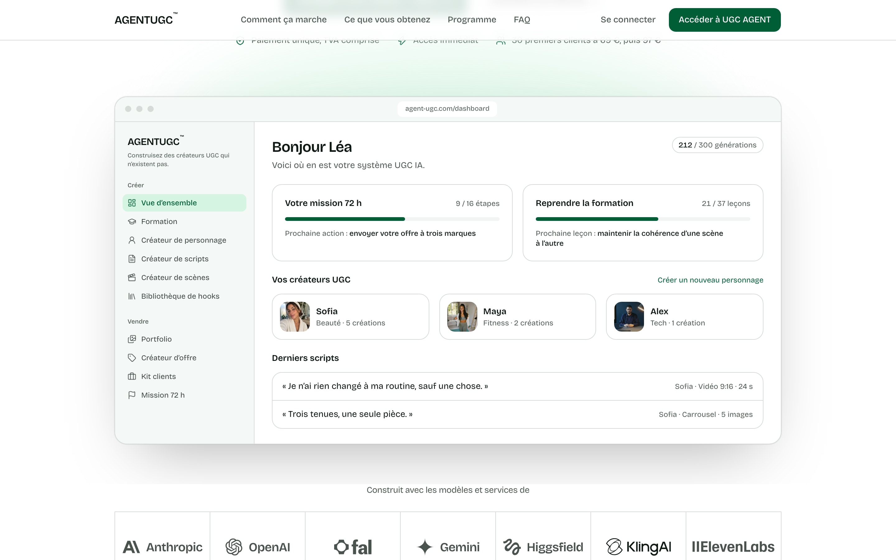Click the Vue d'ensemble grid icon
This screenshot has width=896, height=560.
[132, 203]
